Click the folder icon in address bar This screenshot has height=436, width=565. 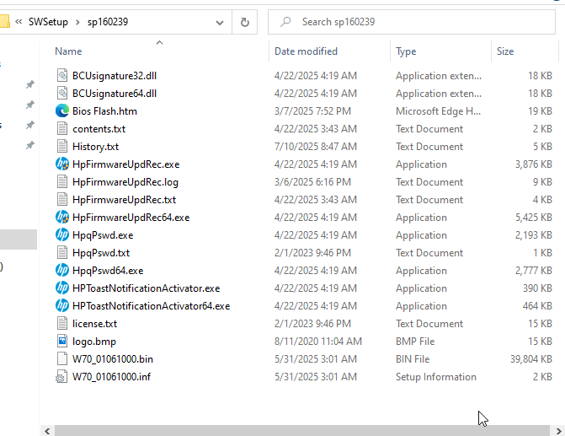(x=4, y=21)
